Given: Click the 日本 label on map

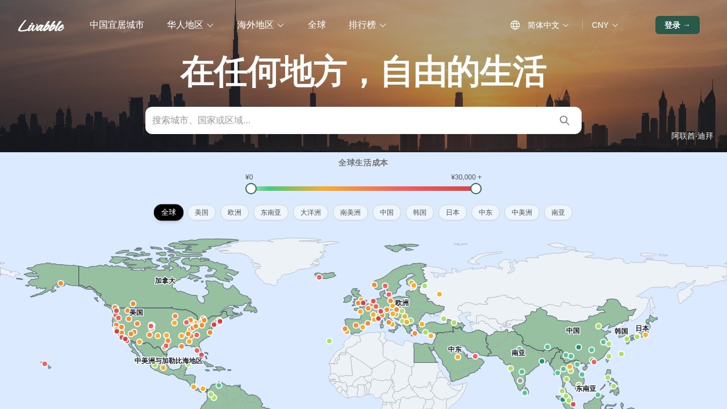Looking at the screenshot, I should (642, 328).
